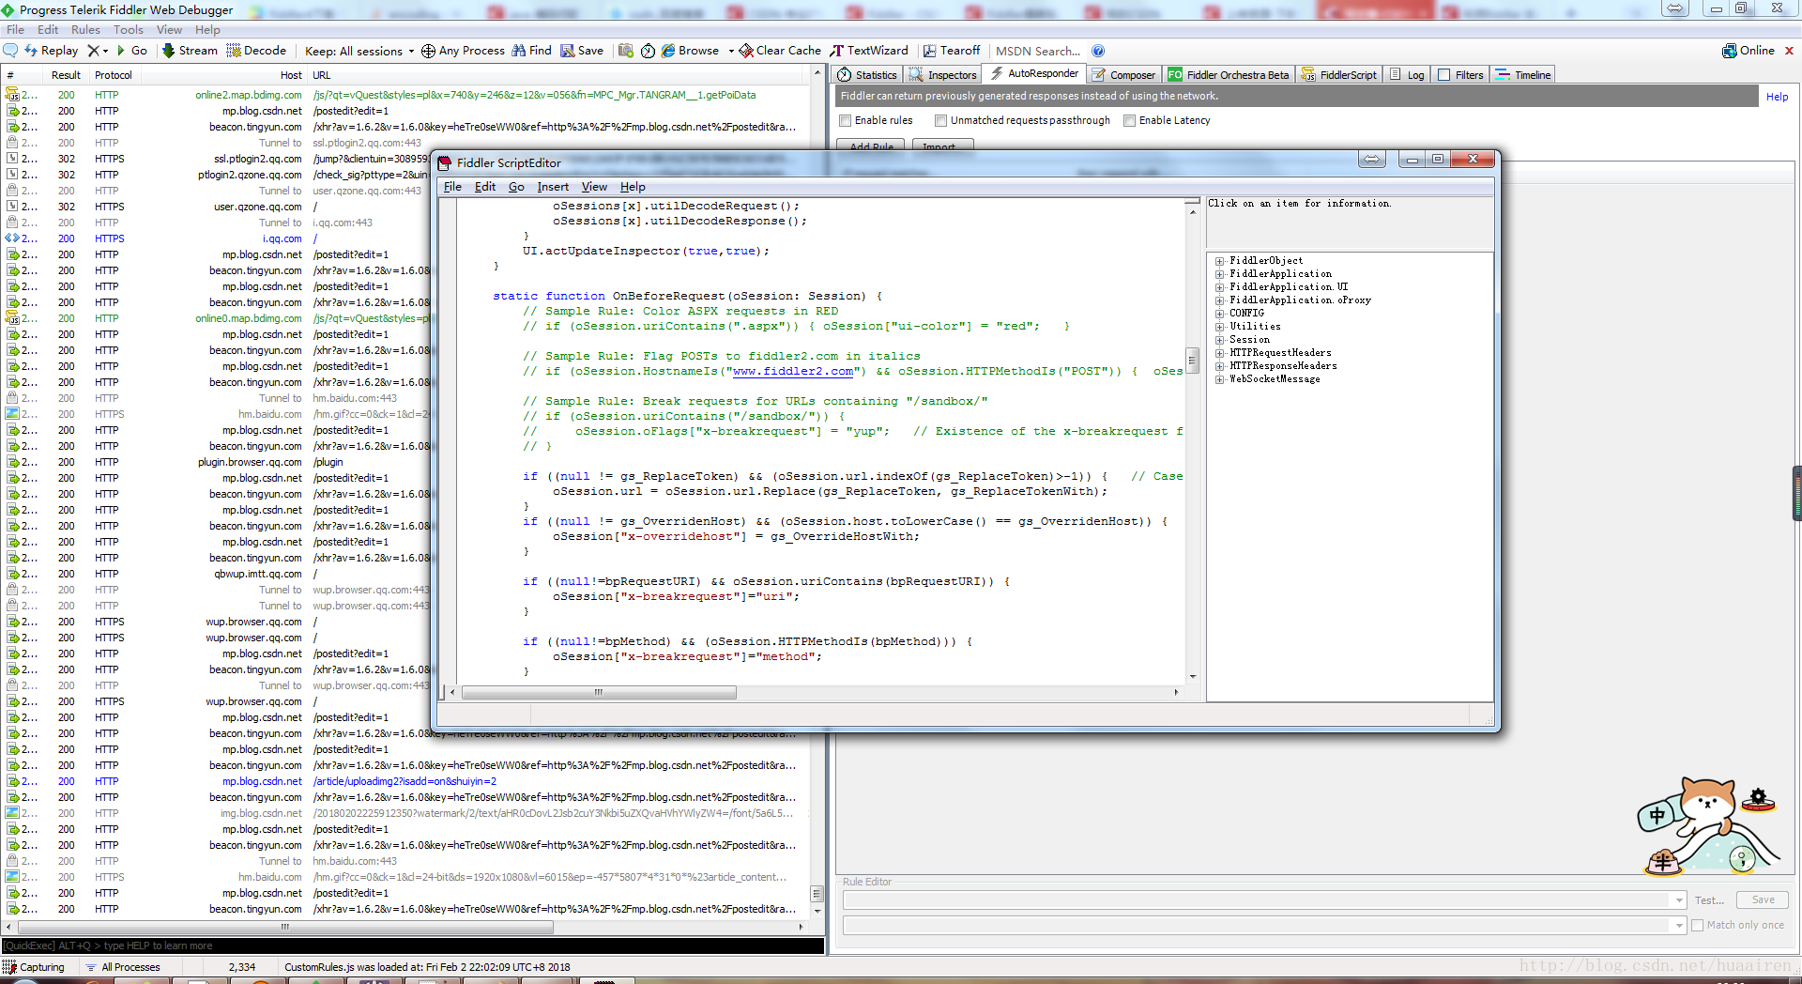Click the Any Process target icon

[428, 51]
